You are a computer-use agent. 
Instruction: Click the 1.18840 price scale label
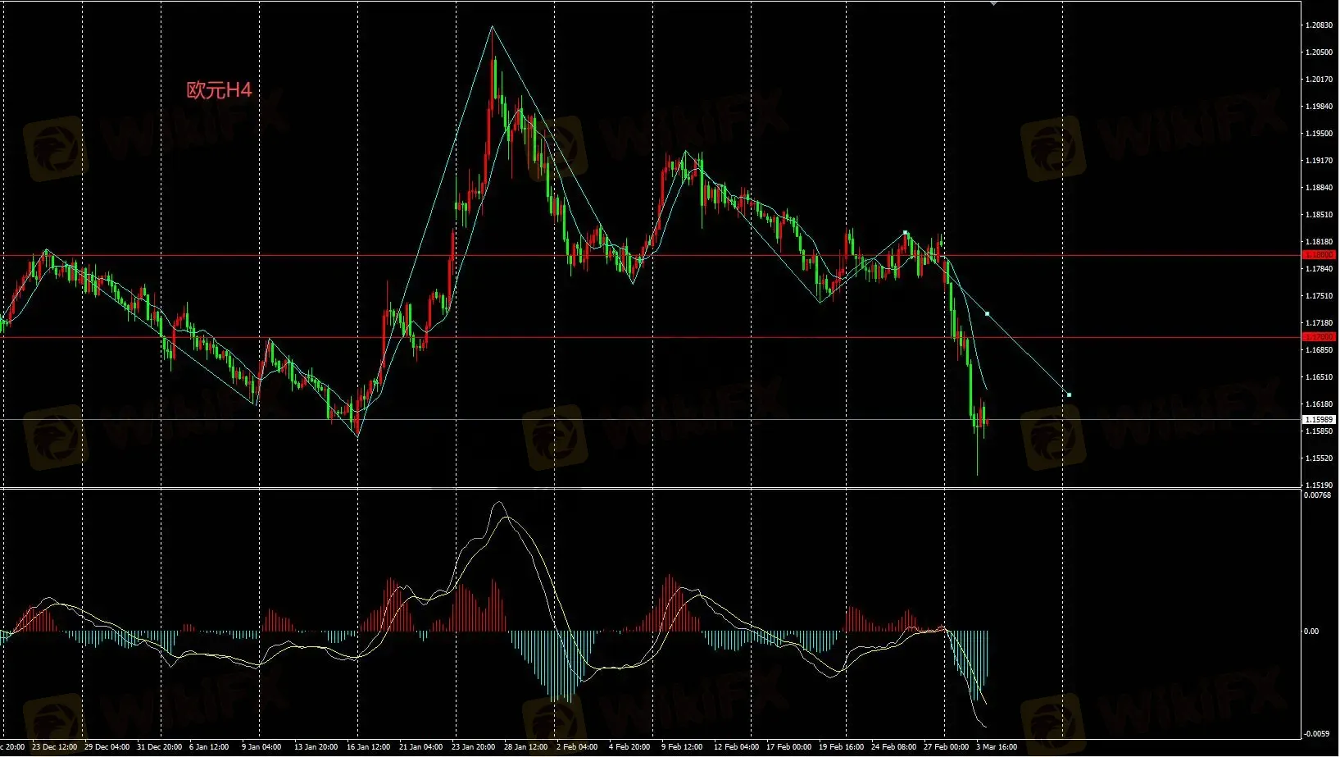tap(1319, 188)
